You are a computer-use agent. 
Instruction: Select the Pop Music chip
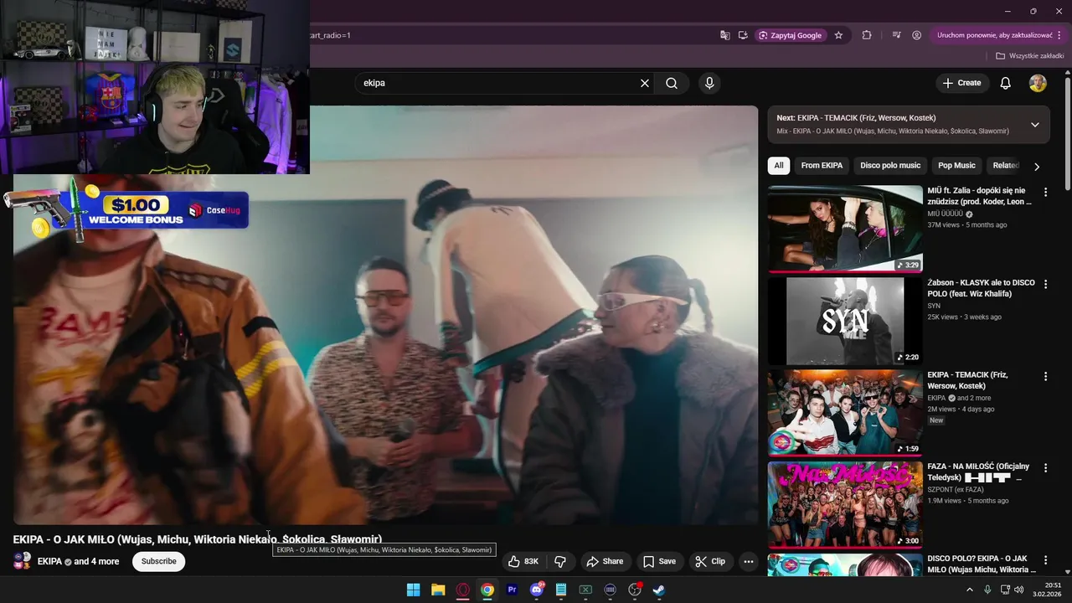click(x=956, y=165)
